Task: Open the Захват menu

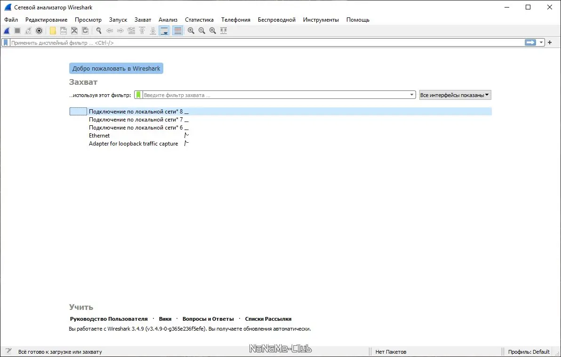Action: [143, 20]
